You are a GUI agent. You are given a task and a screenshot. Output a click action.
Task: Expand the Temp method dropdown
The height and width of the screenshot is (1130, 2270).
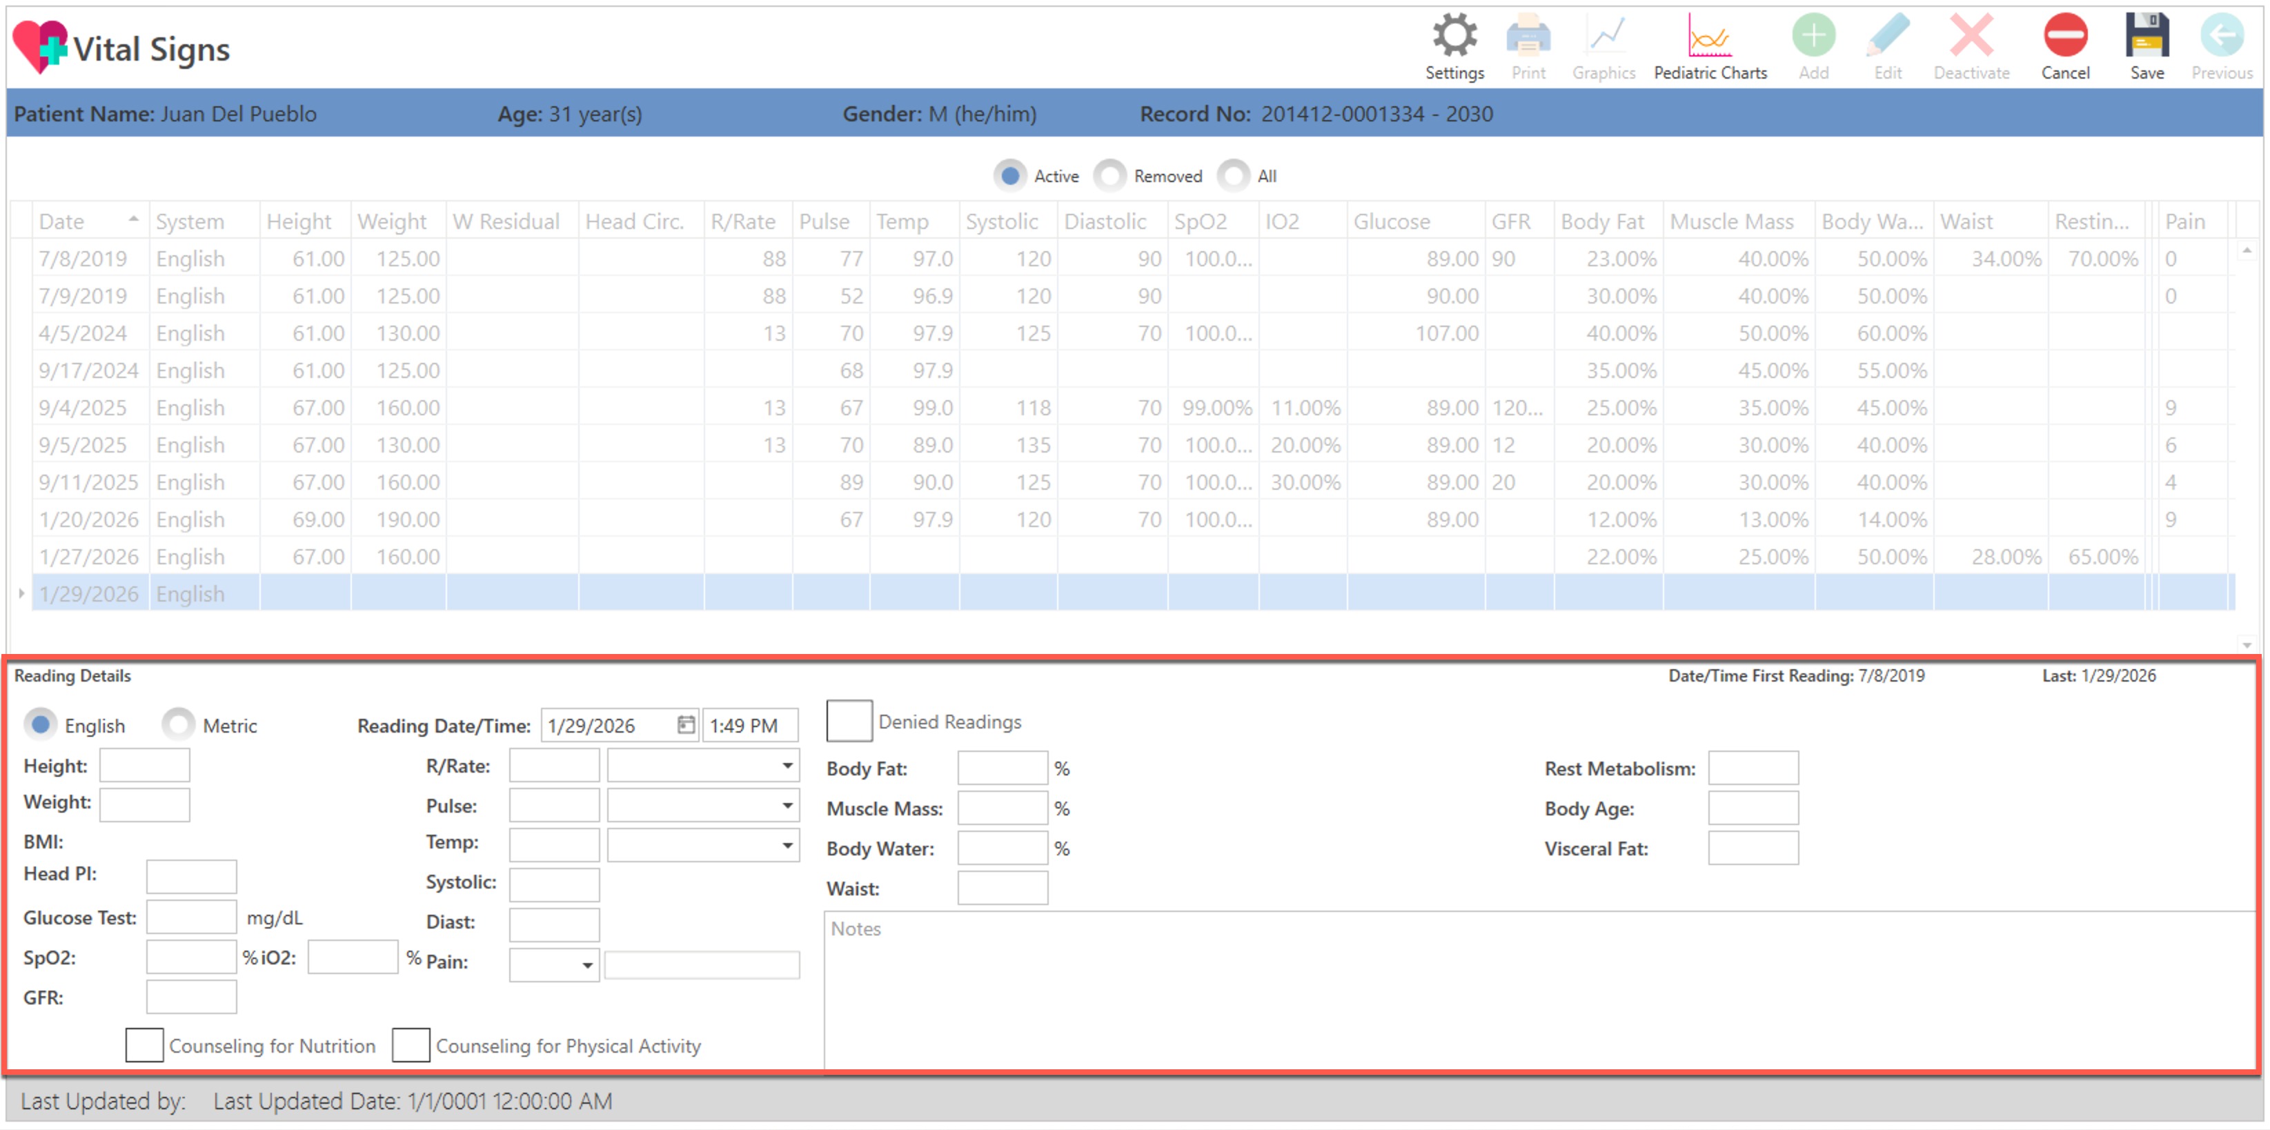pyautogui.click(x=787, y=846)
